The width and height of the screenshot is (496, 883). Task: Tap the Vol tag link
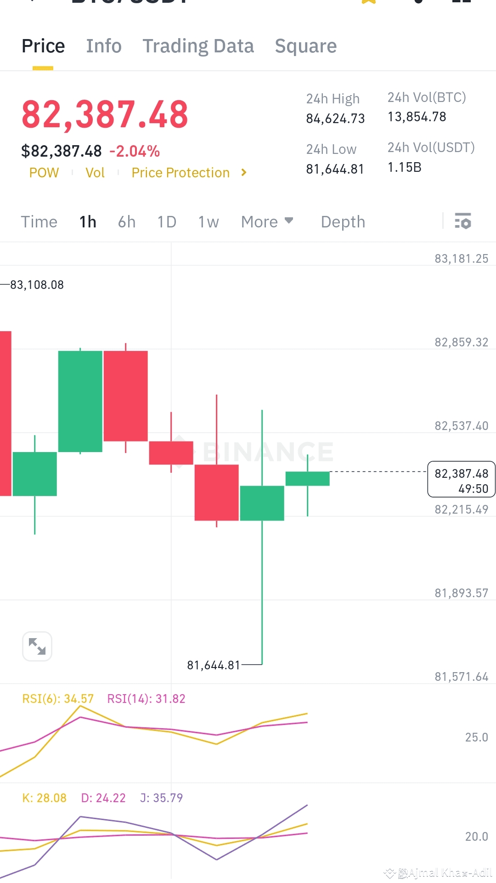tap(95, 173)
